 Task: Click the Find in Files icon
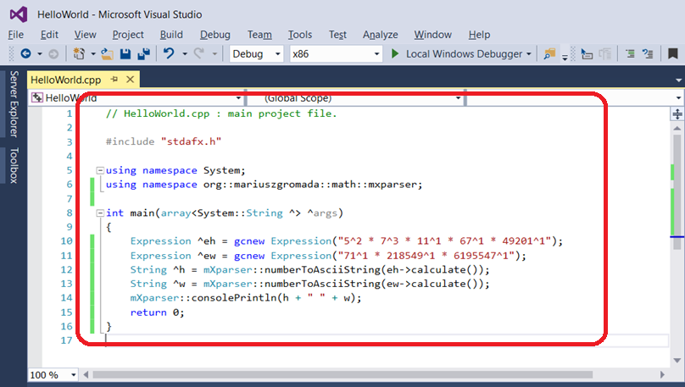549,53
